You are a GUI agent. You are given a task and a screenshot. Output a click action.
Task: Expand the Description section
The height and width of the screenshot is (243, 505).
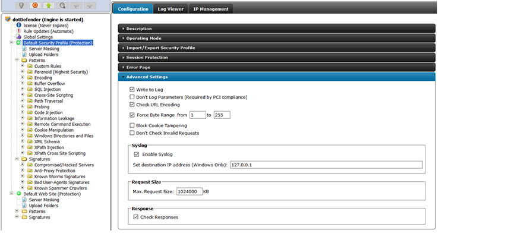coord(277,29)
